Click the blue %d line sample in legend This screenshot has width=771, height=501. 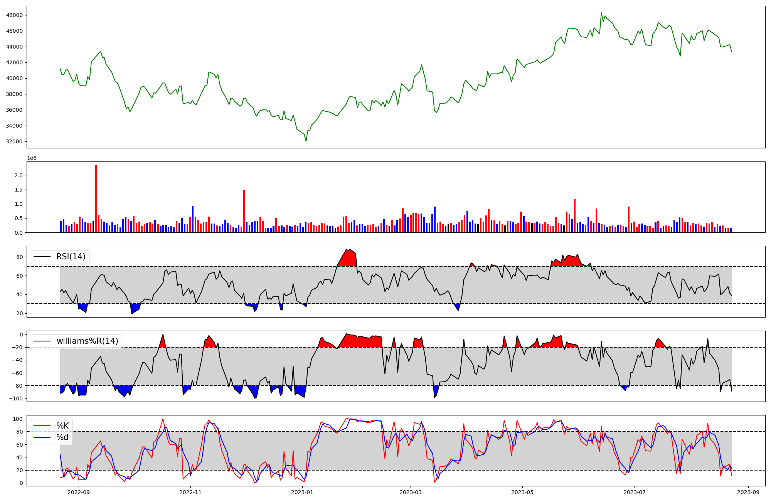click(42, 437)
